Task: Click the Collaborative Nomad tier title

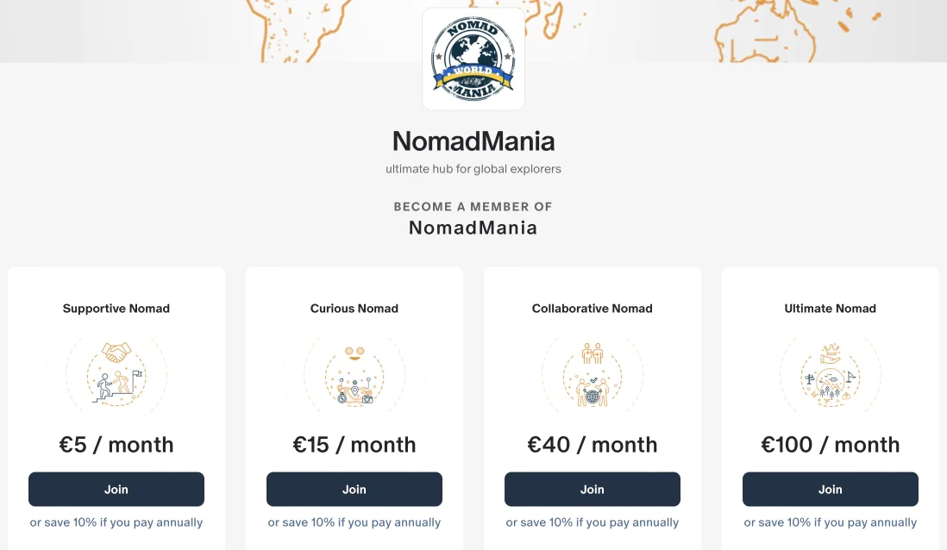Action: click(593, 309)
